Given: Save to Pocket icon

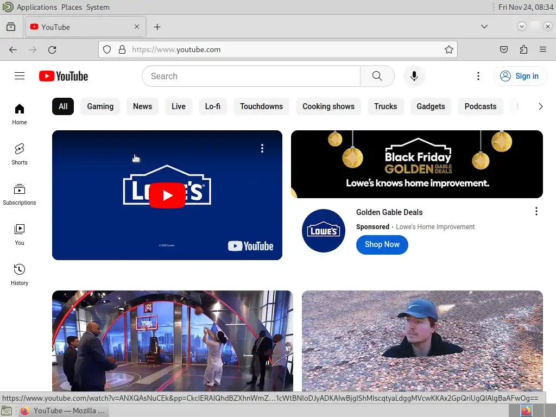Looking at the screenshot, I should (x=503, y=49).
